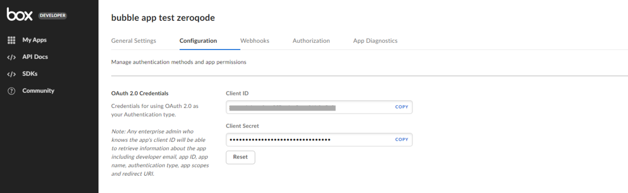
Task: Click inside the Client ID field
Action: (319, 107)
